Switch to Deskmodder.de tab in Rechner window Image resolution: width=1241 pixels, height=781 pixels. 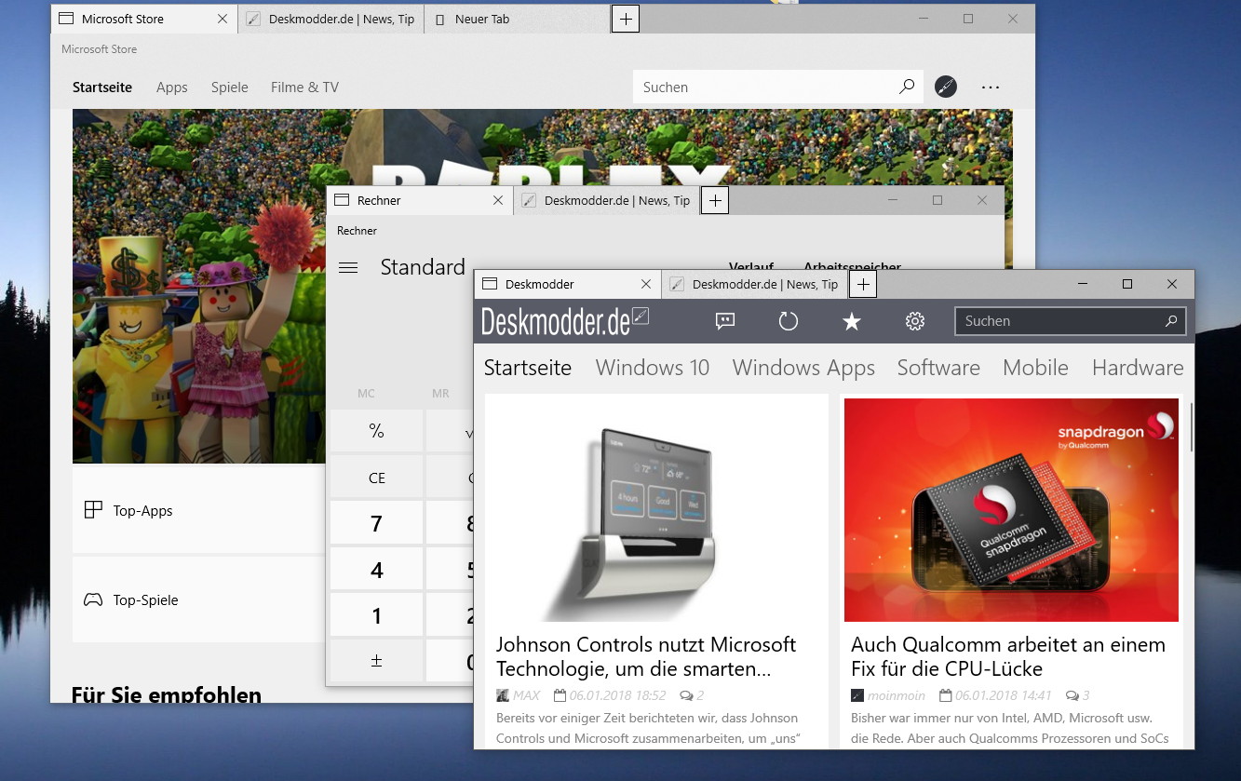pyautogui.click(x=606, y=200)
